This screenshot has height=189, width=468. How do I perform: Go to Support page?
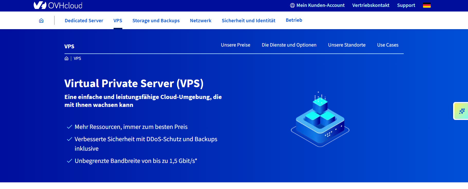coord(406,5)
